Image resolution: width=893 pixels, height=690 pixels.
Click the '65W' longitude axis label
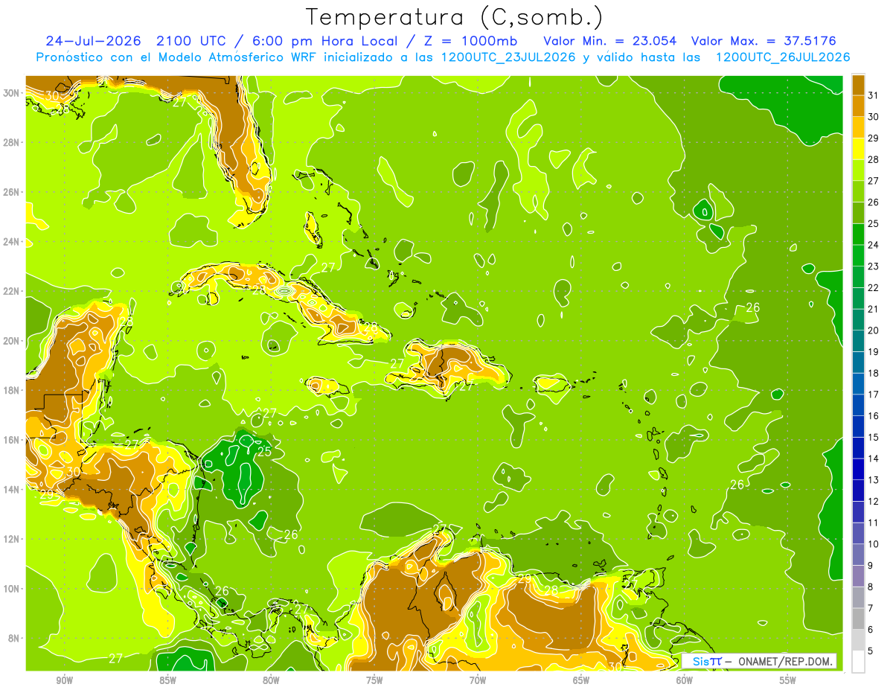point(581,680)
